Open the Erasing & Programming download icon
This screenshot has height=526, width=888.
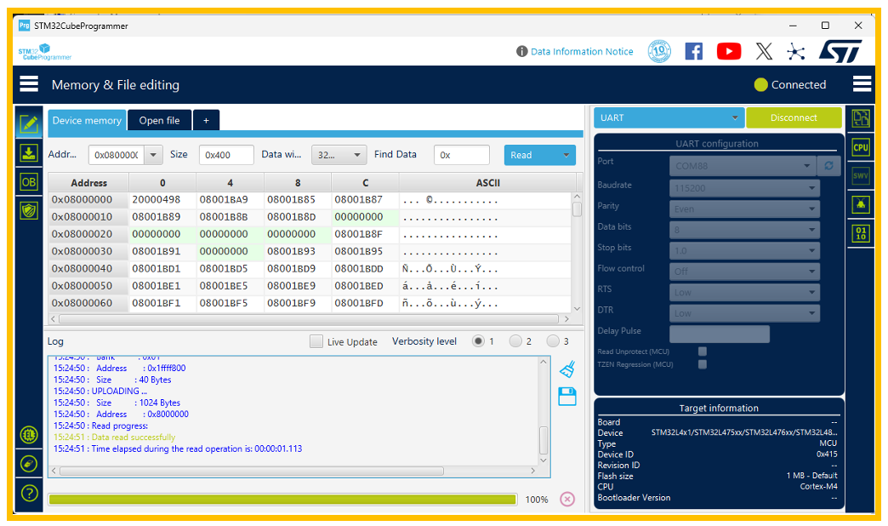[29, 152]
